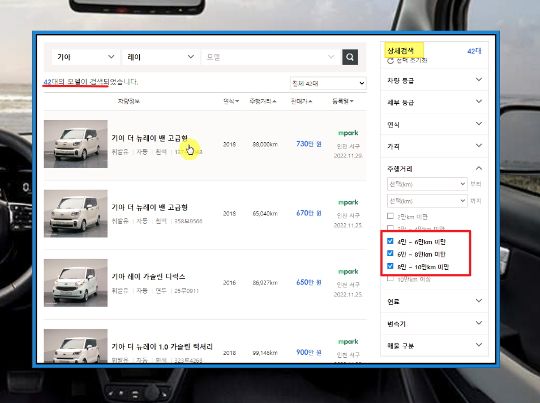
Task: Uncheck the 4만 ~ 6만km 미만 checkbox
Action: 390,241
